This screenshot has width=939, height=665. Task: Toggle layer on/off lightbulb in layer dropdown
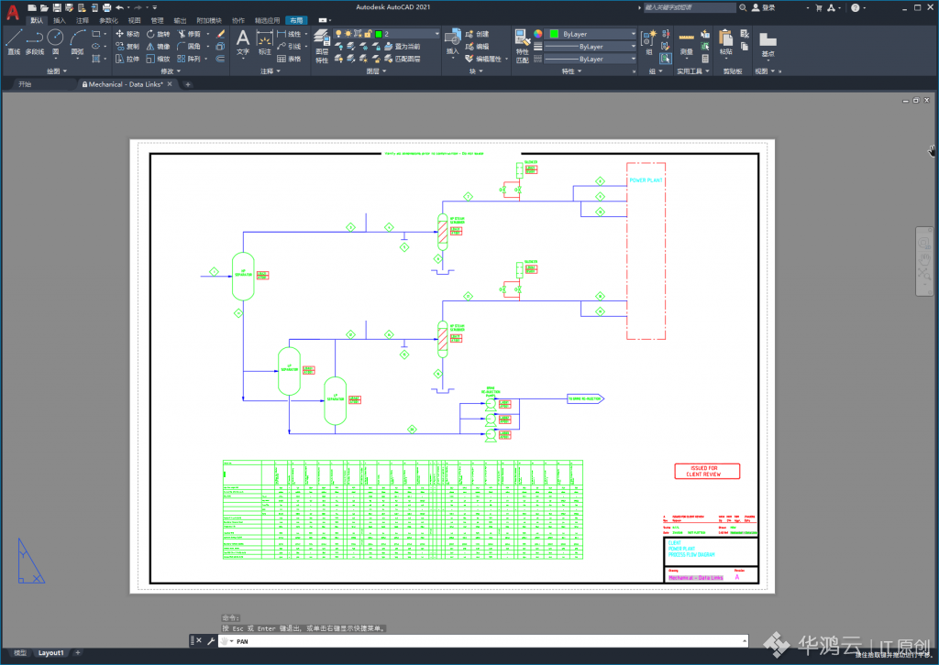click(338, 34)
